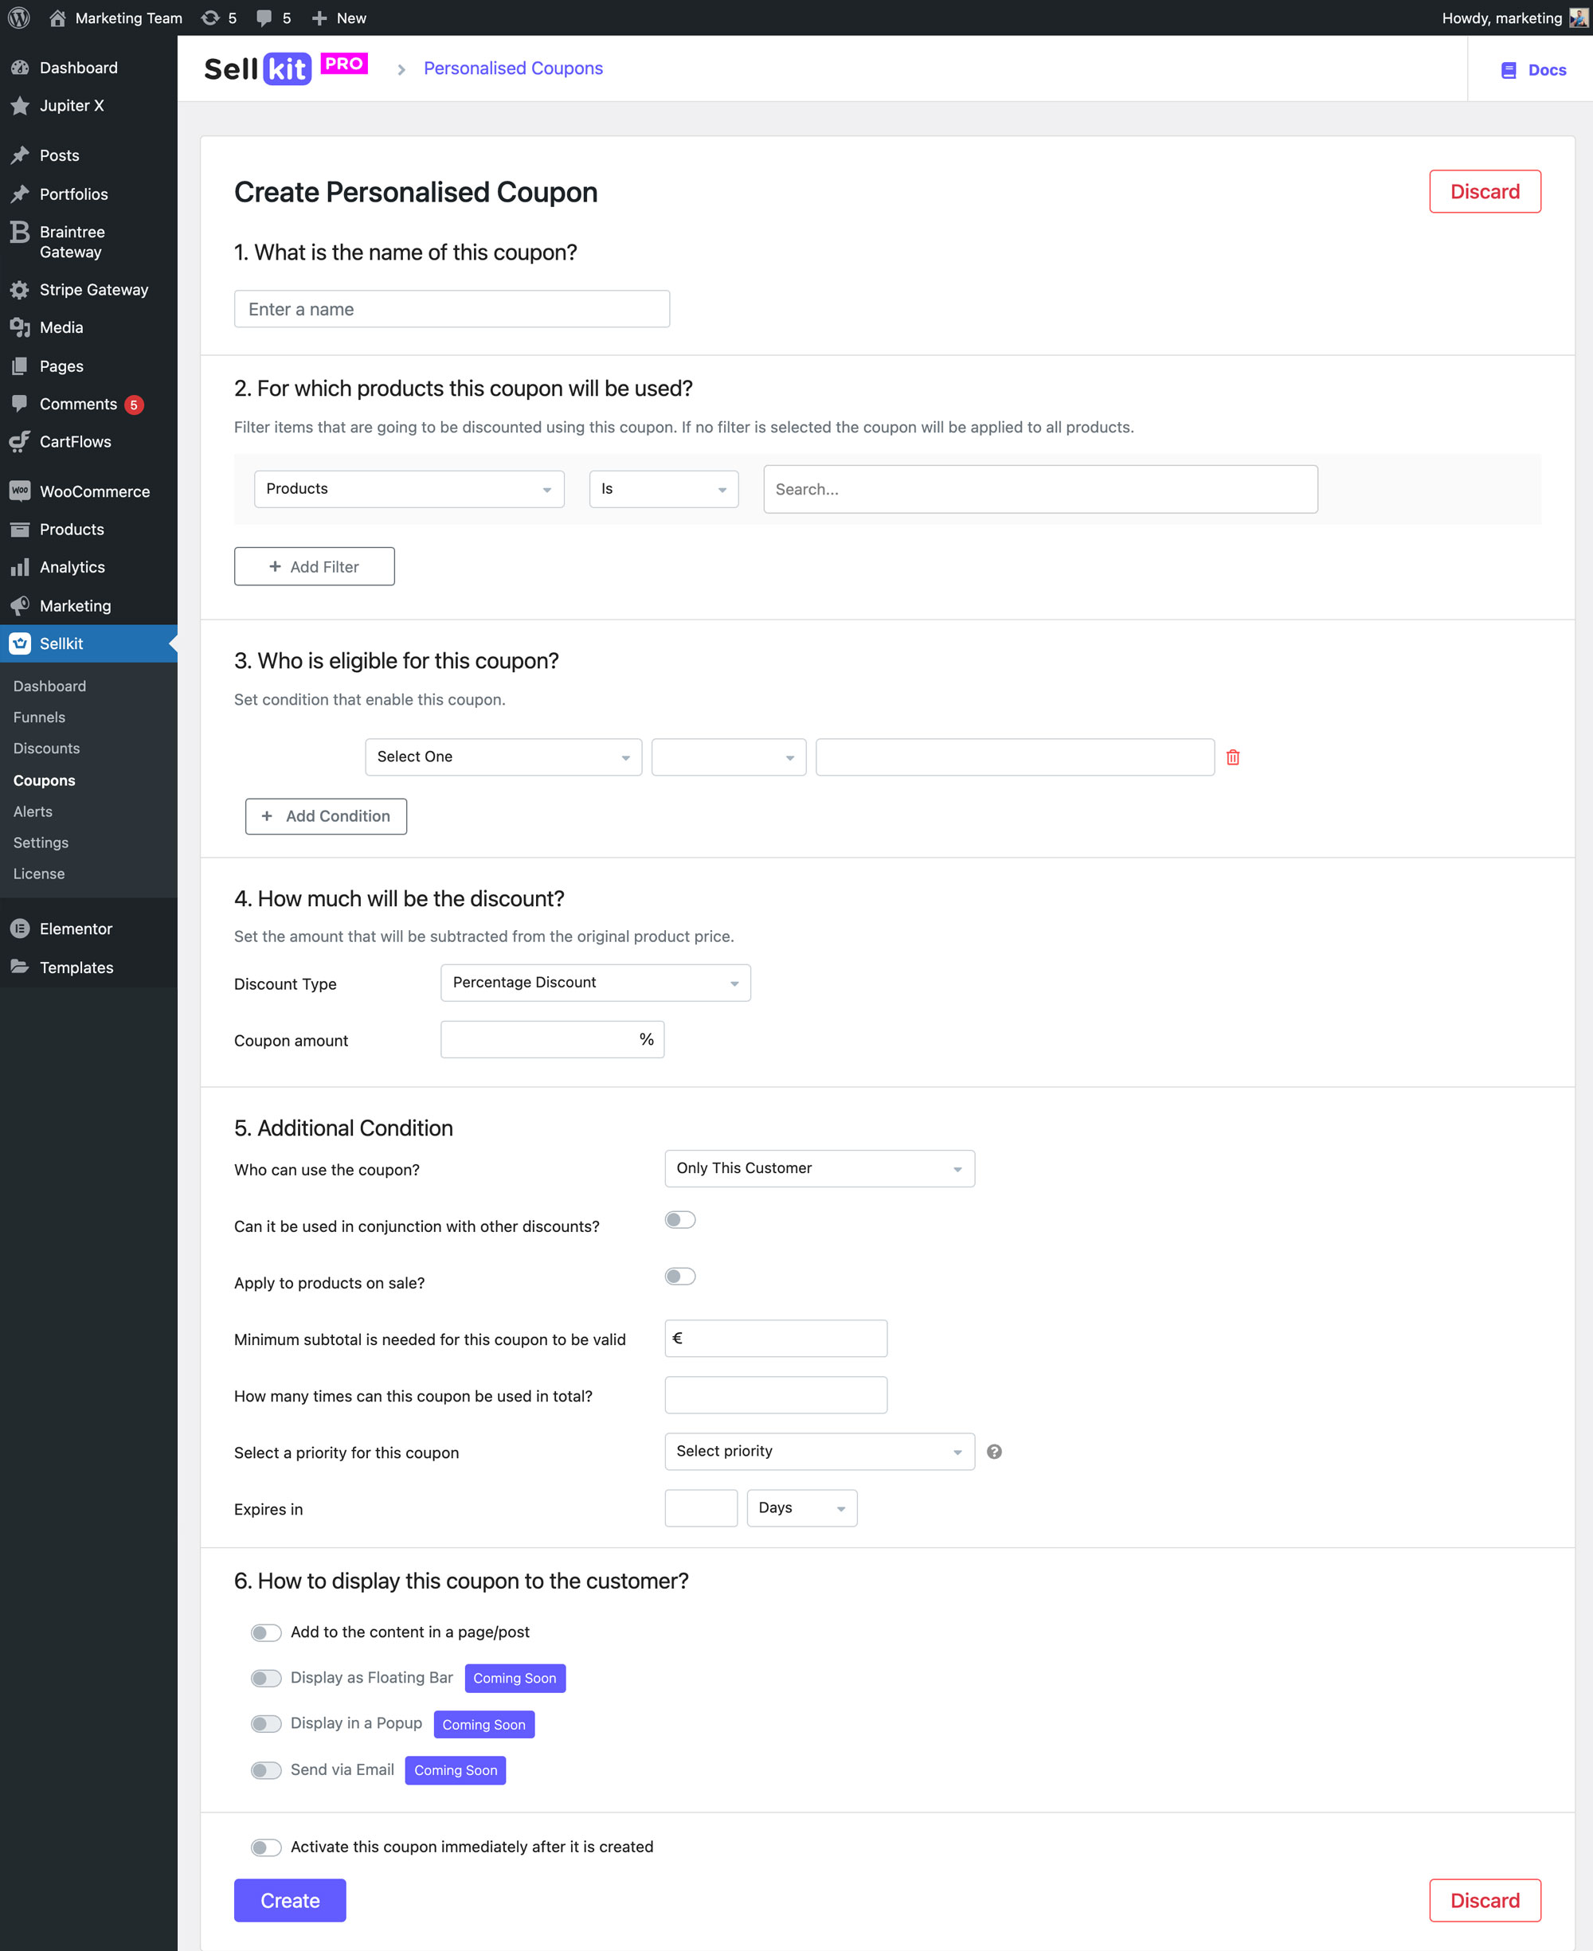Viewport: 1593px width, 1951px height.
Task: Click the comments bubble icon in admin bar
Action: pyautogui.click(x=264, y=18)
